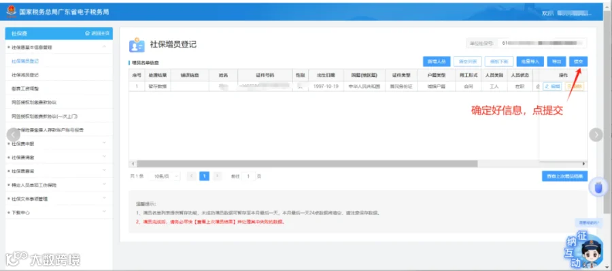The height and width of the screenshot is (271, 612).
Task: Click the 编辑 pencil button in row 1
Action: (x=552, y=86)
